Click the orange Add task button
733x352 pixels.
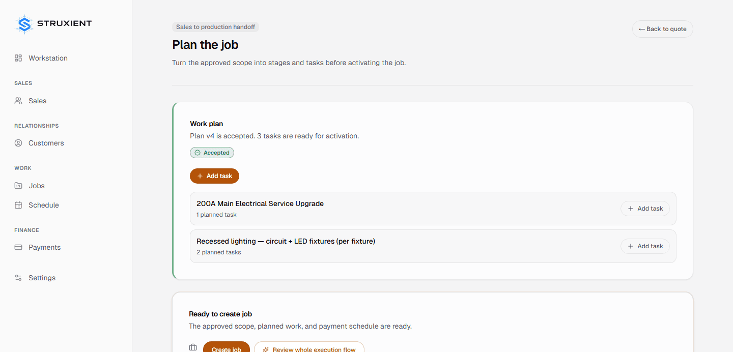[x=214, y=176]
